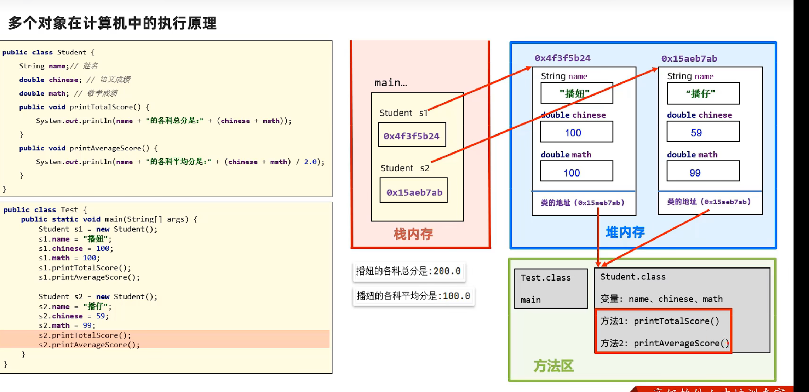809x392 pixels.
Task: Click the line s1.printAverageScore(); in Test class
Action: coord(89,277)
